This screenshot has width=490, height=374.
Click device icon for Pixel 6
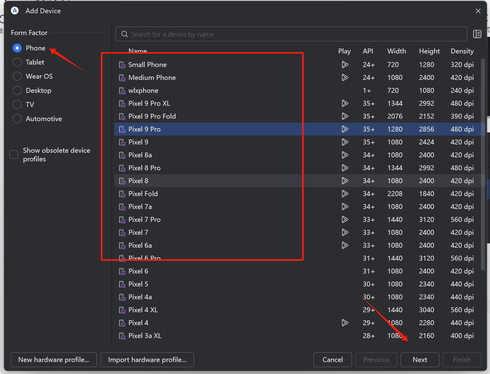(122, 271)
